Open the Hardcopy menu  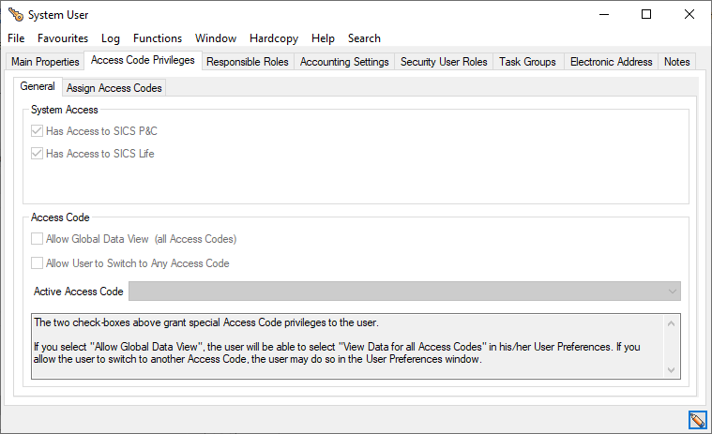274,38
